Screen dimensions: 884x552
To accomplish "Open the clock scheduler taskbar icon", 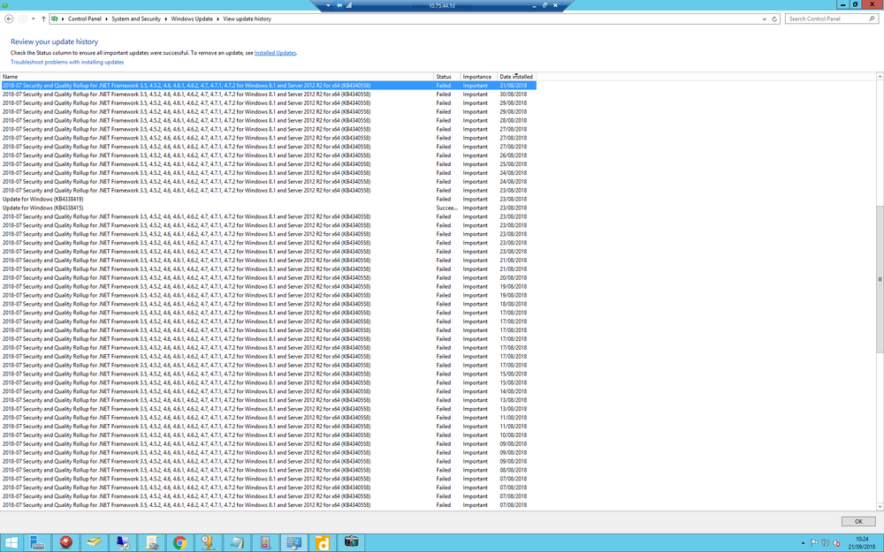I will click(x=208, y=542).
